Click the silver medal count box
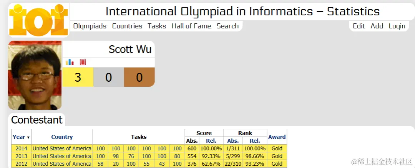This screenshot has height=168, width=415. click(x=108, y=77)
